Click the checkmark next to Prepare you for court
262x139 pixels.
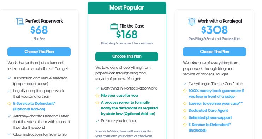point(97,121)
